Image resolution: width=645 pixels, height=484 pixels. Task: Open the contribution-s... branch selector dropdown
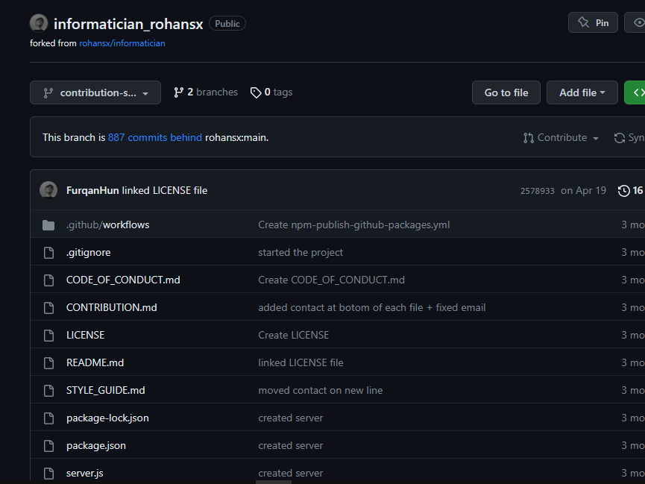[95, 92]
